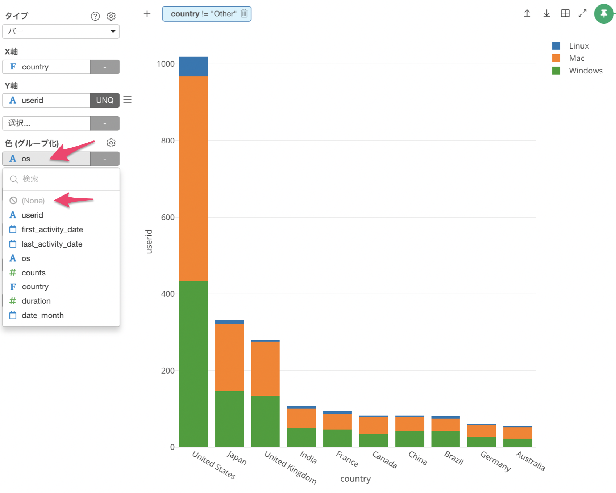Screen dimensions: 616x493
Task: Click the United Kingdom Mac bar segment
Action: click(265, 368)
